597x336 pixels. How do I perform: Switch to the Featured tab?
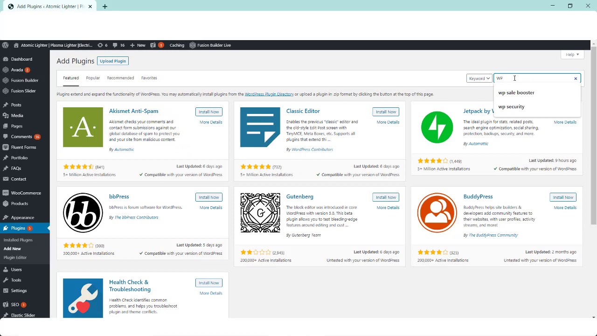71,78
